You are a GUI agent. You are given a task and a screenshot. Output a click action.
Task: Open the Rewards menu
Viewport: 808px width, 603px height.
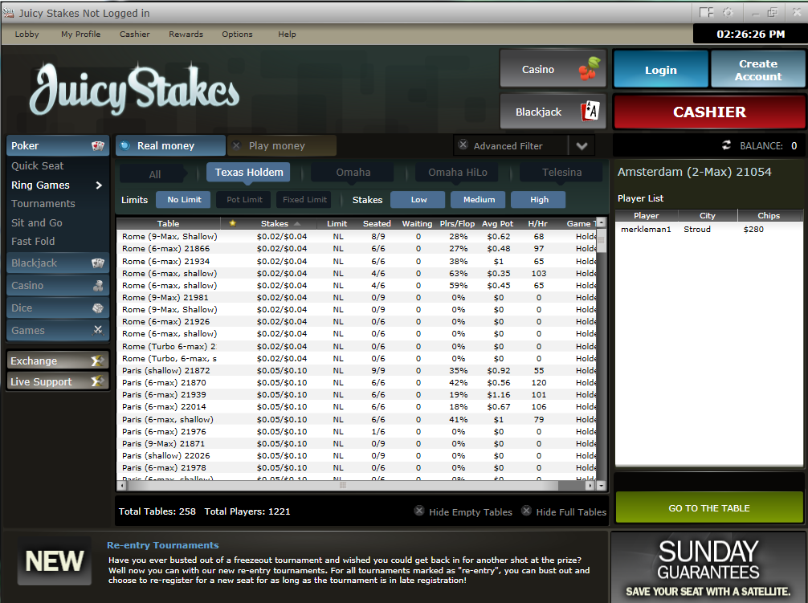tap(186, 34)
